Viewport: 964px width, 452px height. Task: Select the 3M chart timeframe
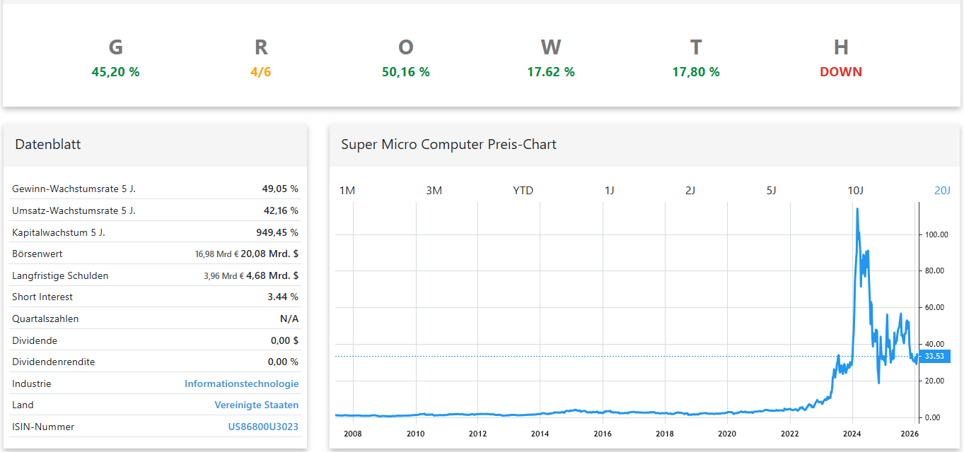click(x=434, y=190)
